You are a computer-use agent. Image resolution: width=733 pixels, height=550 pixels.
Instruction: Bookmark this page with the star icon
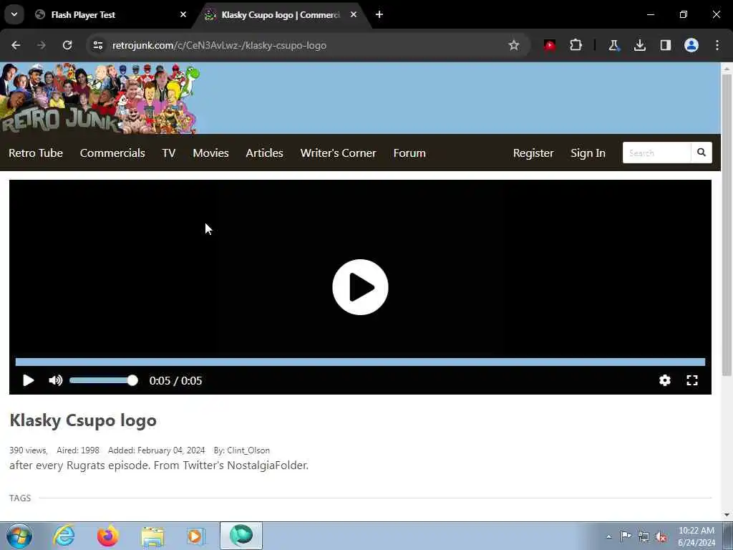point(514,45)
